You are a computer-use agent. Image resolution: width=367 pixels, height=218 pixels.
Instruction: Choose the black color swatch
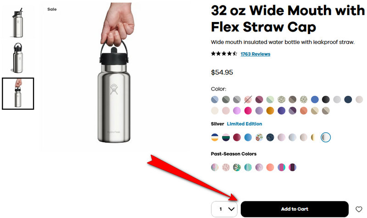(x=326, y=99)
